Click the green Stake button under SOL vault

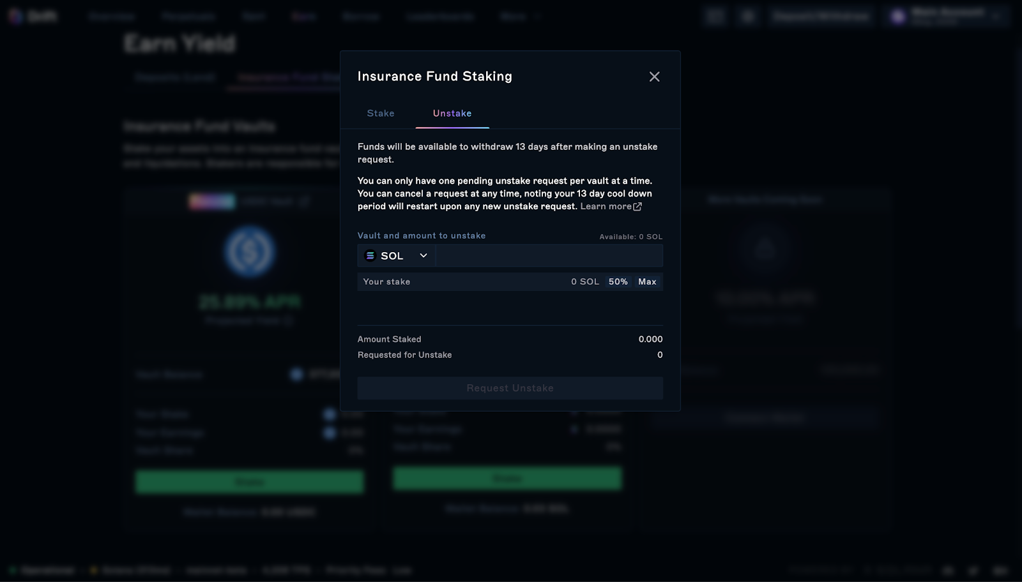[507, 478]
